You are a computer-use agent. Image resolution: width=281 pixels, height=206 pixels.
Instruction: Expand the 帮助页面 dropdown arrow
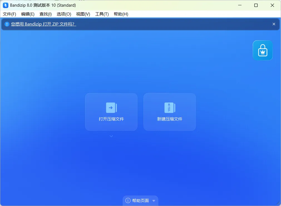[154, 201]
